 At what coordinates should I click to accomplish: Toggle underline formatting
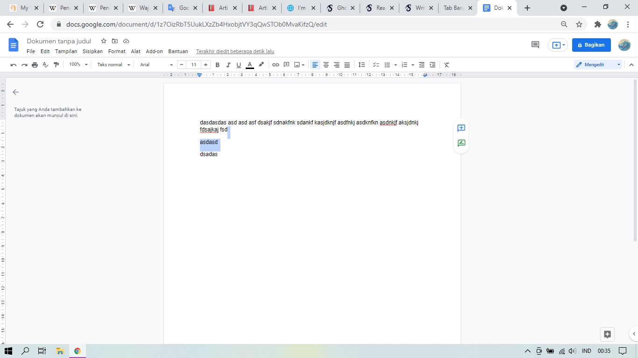(239, 65)
